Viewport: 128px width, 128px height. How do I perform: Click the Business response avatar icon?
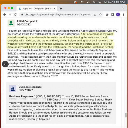click(x=13, y=89)
